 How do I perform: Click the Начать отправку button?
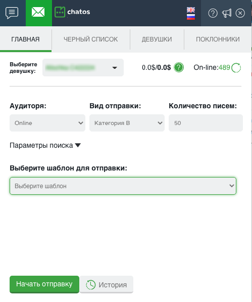point(44,284)
